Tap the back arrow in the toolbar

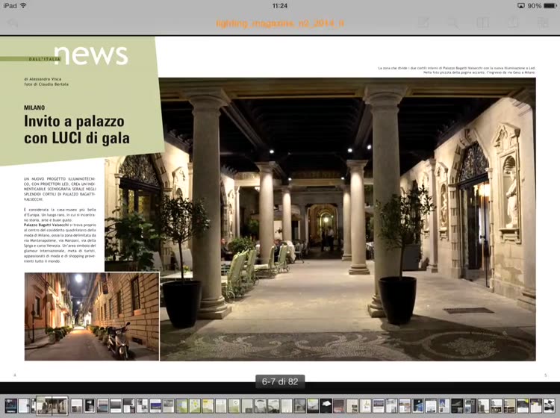pyautogui.click(x=13, y=23)
